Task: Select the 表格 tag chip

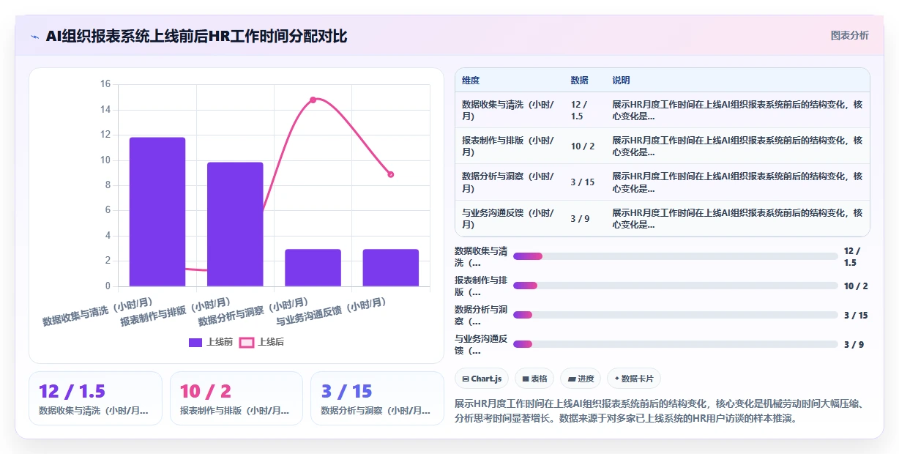Action: pos(535,379)
